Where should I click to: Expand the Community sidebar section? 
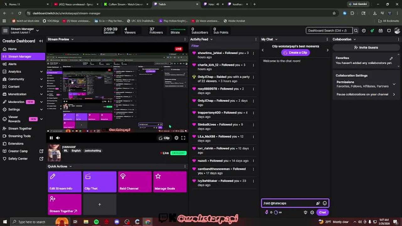click(41, 79)
